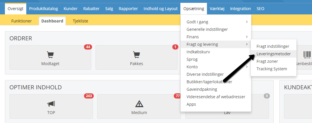Choose Generelle indstillinger in the dropdown
The width and height of the screenshot is (312, 123).
pos(216,29)
